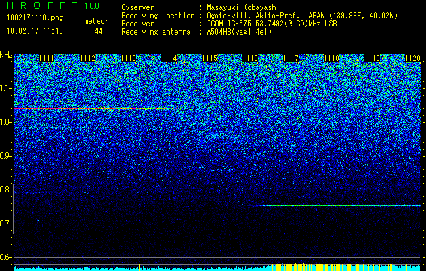Select the filename 1002171110.png
This screenshot has height=271, width=426.
[x=35, y=18]
